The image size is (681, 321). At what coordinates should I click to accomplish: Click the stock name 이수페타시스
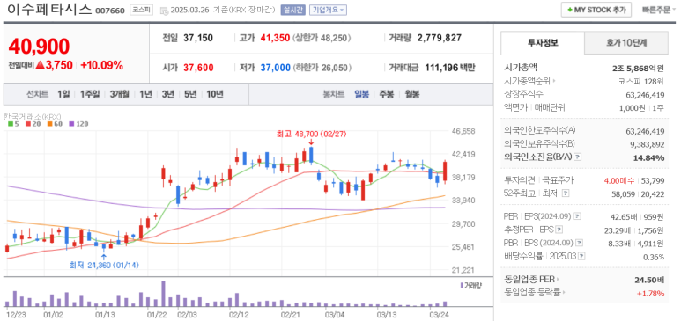click(50, 10)
